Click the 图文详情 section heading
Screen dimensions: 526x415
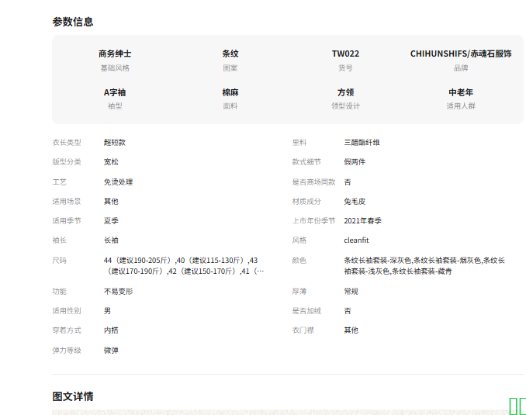point(73,396)
